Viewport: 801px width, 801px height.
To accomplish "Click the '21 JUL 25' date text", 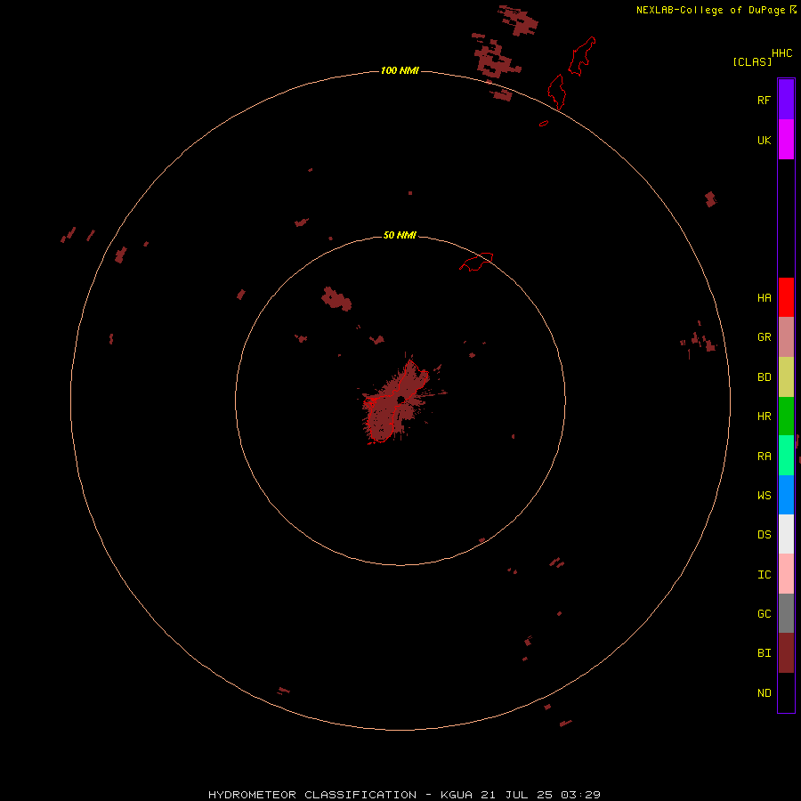I will tap(516, 795).
